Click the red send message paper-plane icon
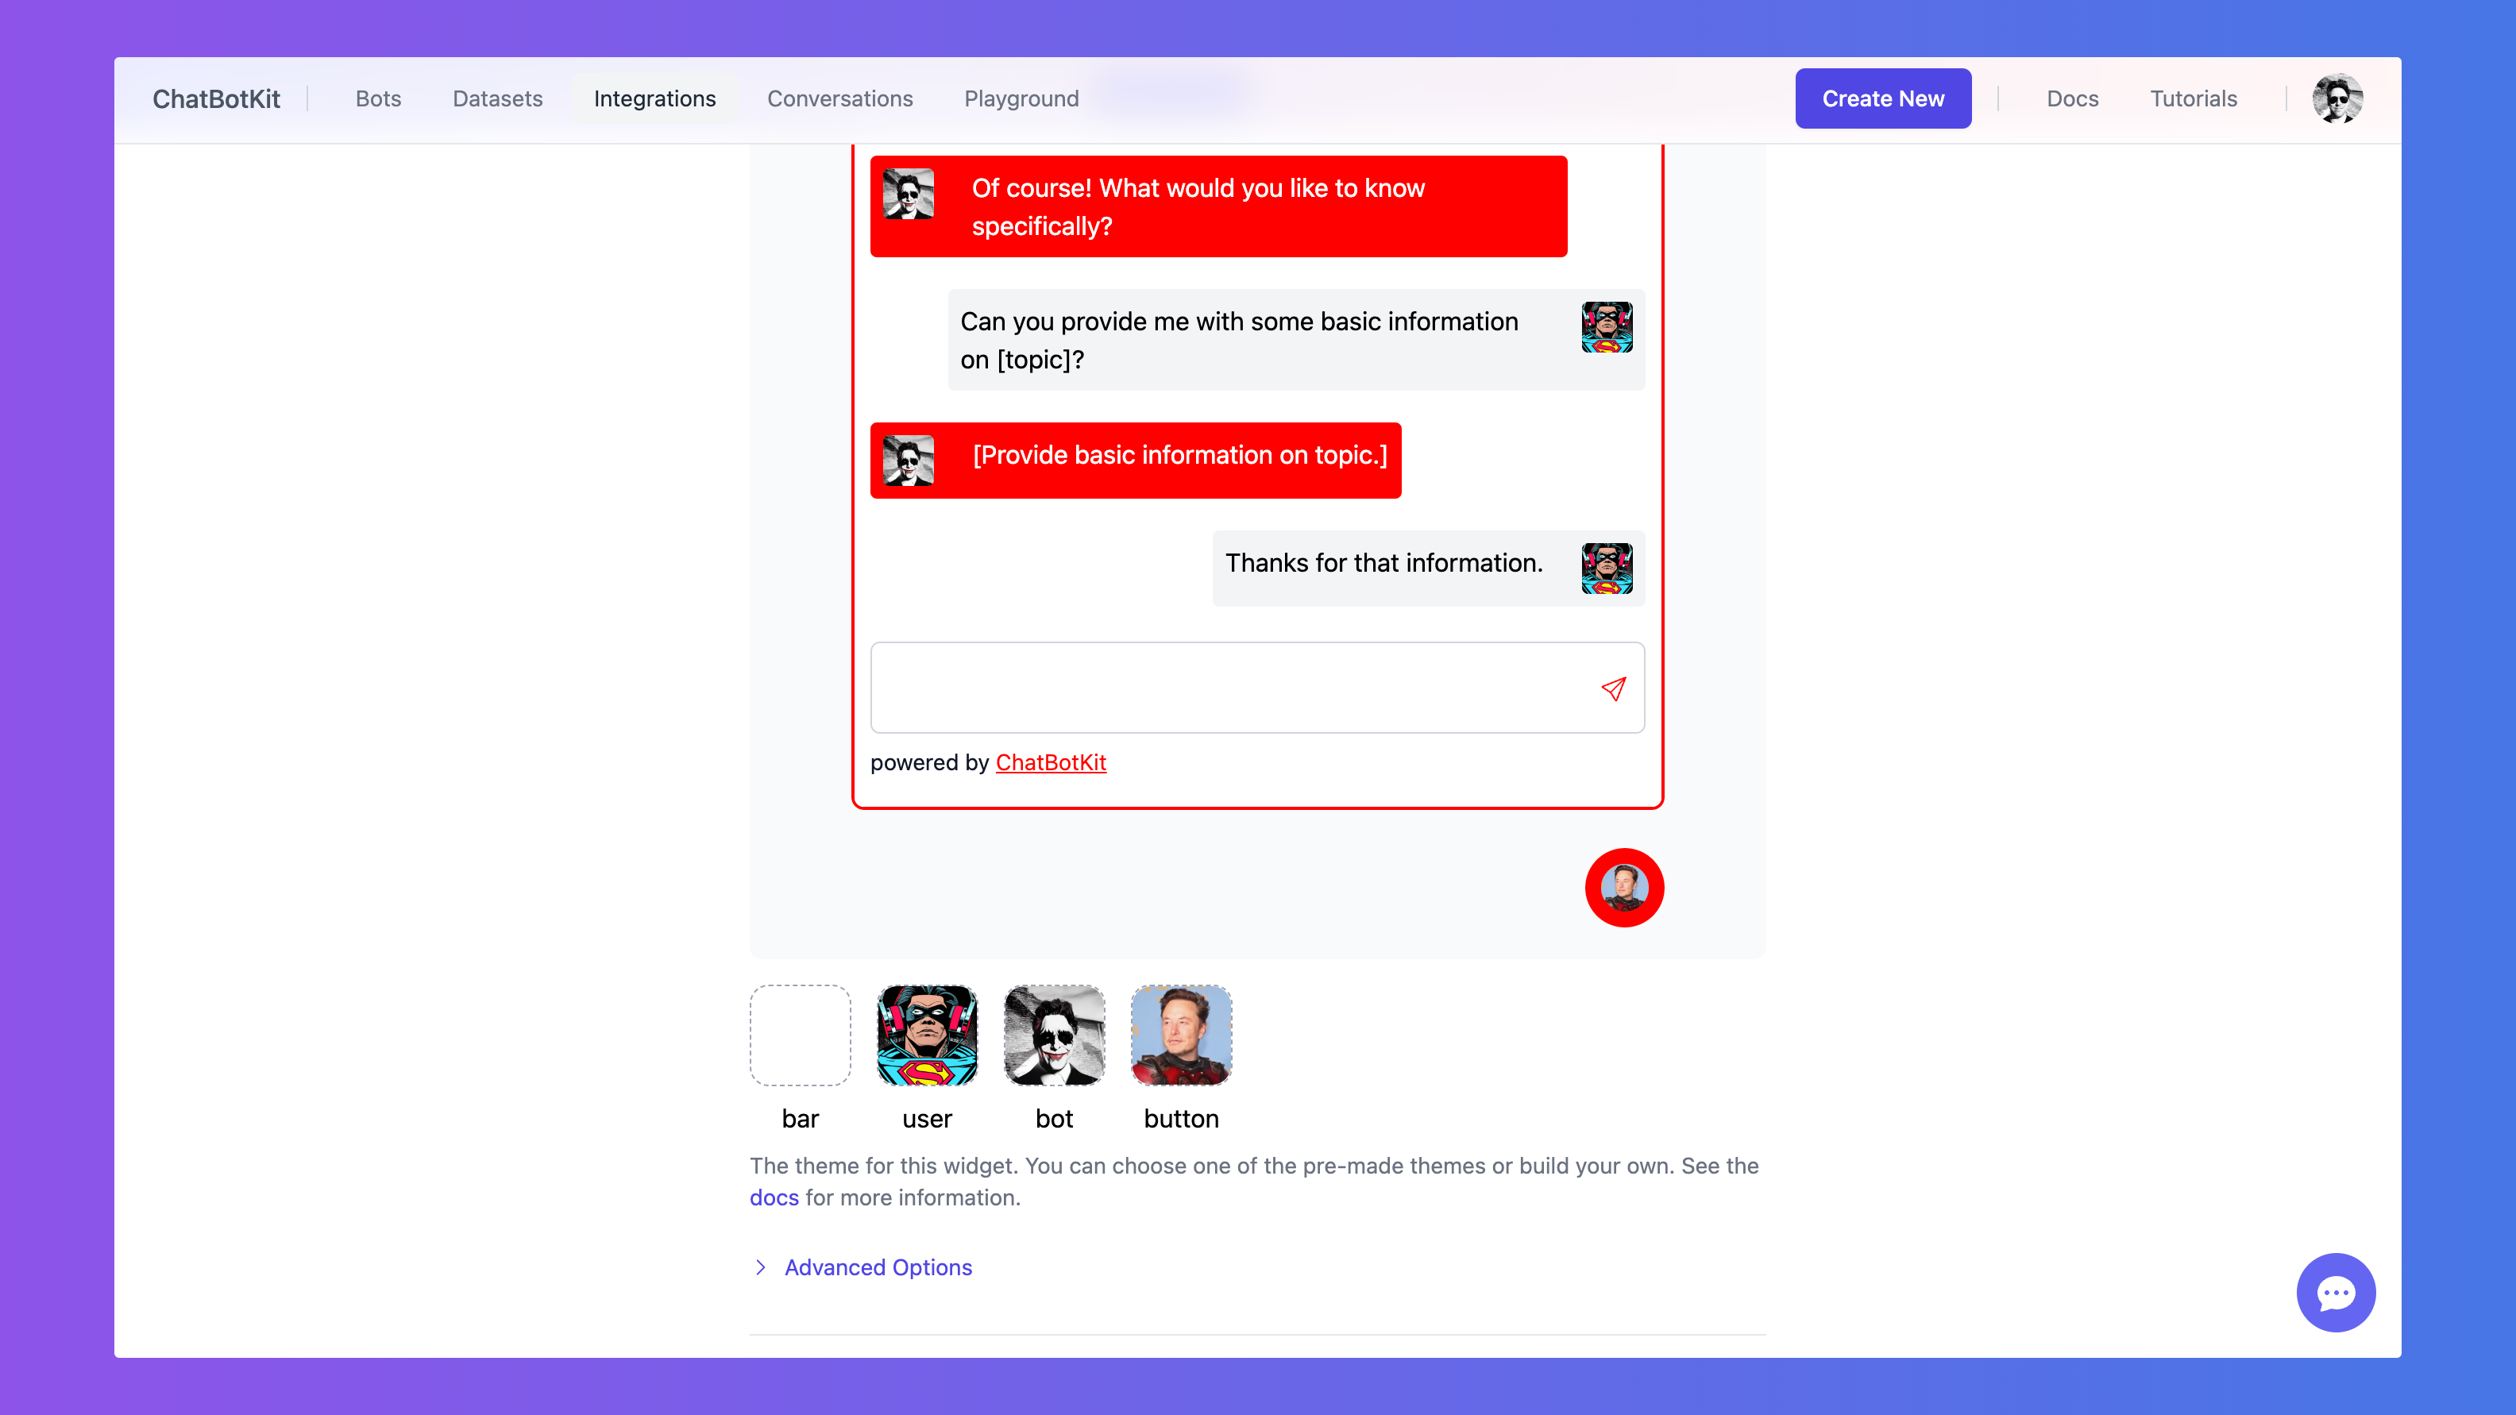The image size is (2516, 1415). pyautogui.click(x=1614, y=688)
